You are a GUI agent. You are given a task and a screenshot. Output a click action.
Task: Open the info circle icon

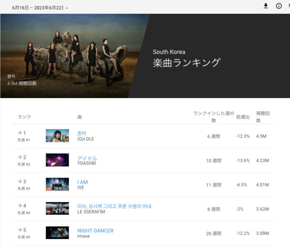(x=279, y=6)
